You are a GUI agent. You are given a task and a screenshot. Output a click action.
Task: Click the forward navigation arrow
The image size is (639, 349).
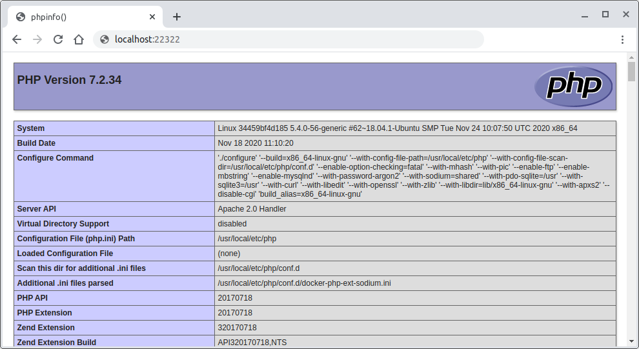tap(37, 39)
